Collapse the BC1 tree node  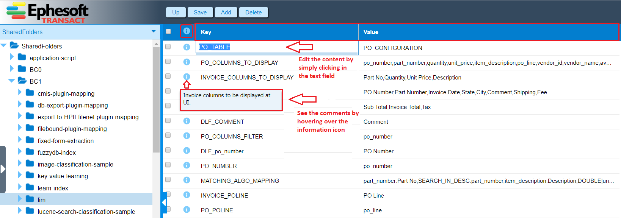click(11, 81)
